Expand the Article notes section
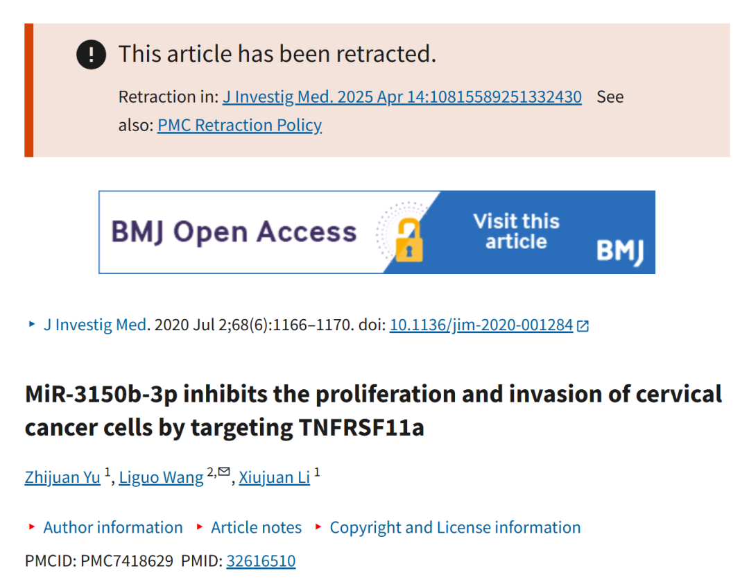Screen dimensions: 749x582 point(256,527)
